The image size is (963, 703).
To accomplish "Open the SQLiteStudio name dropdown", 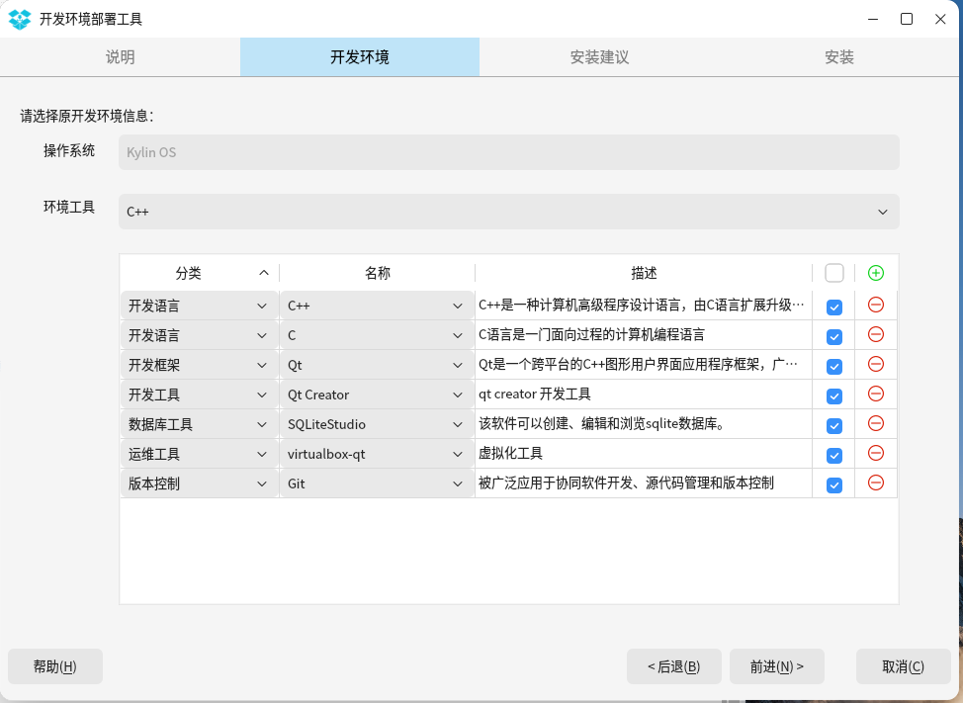I will 377,424.
